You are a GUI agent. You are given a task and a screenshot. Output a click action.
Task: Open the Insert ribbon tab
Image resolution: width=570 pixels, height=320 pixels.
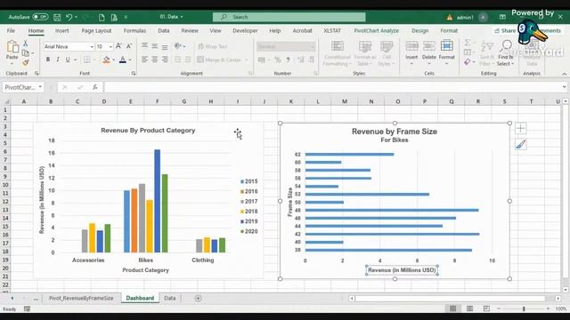(x=61, y=31)
